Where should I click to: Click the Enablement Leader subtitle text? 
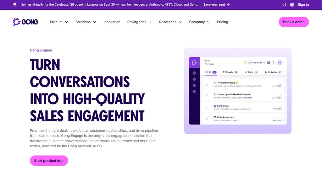click(x=229, y=120)
